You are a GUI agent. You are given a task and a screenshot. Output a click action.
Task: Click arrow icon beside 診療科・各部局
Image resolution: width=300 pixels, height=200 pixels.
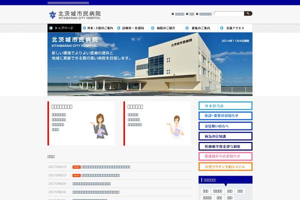(x=118, y=28)
